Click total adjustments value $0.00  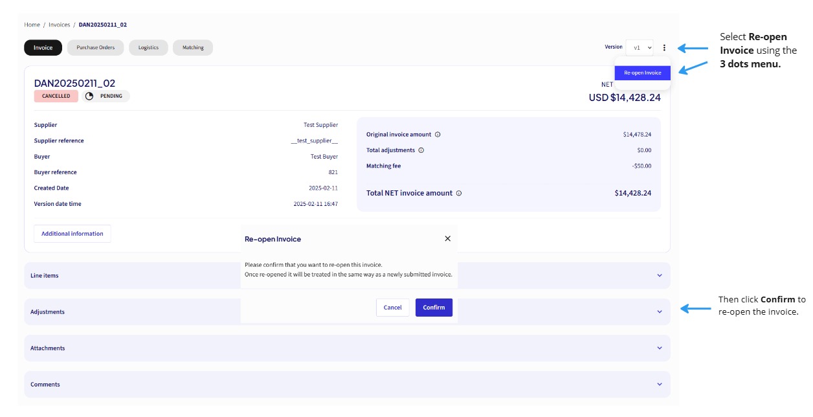pyautogui.click(x=645, y=150)
